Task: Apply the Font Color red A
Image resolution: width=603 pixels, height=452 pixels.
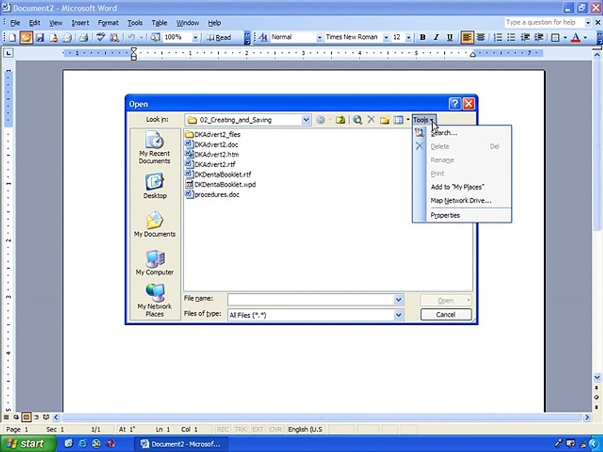Action: [x=576, y=37]
